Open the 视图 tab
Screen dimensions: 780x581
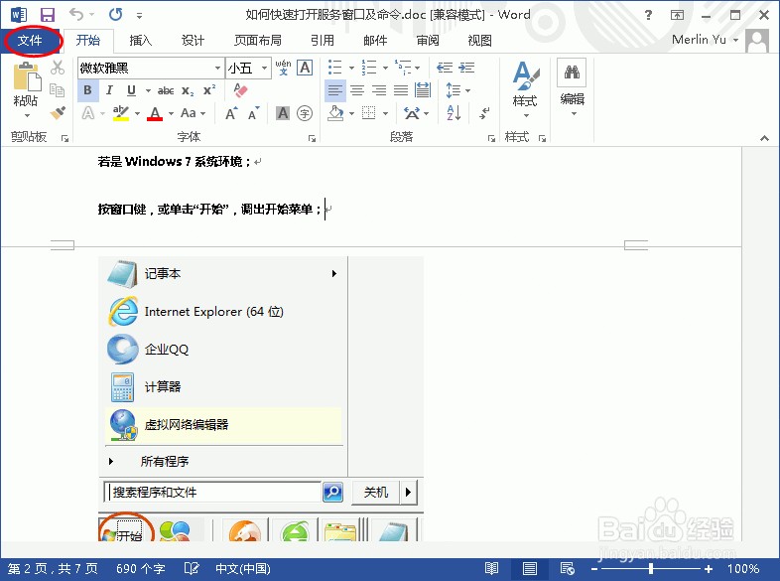coord(480,40)
